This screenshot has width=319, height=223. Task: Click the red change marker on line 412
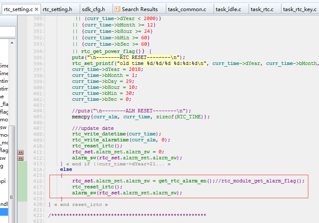coord(20,158)
